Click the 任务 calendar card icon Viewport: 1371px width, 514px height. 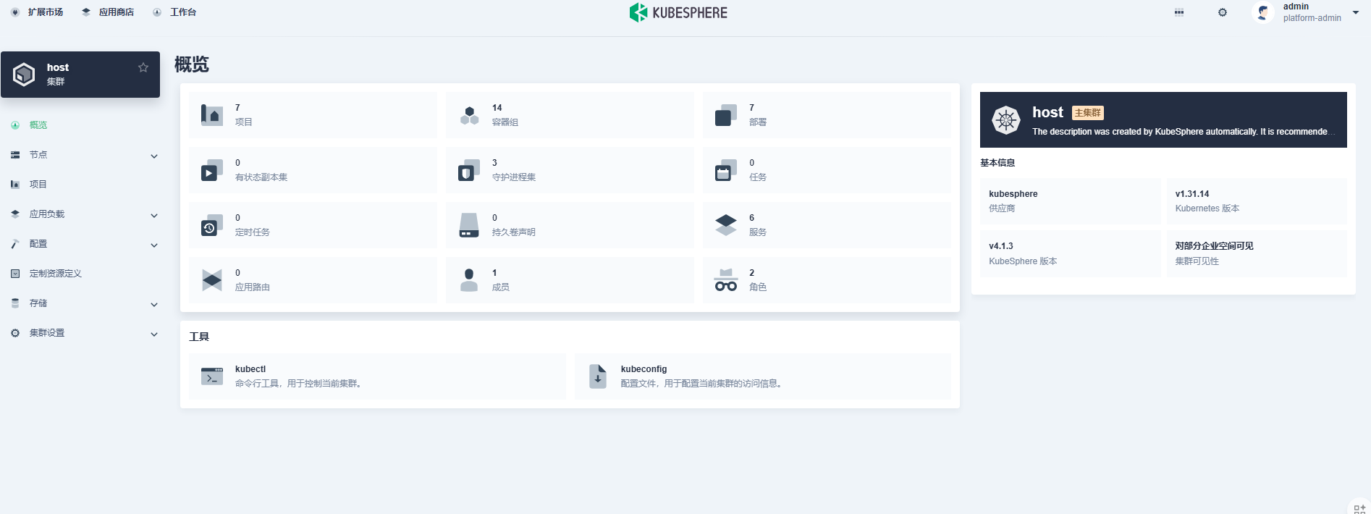click(x=726, y=170)
